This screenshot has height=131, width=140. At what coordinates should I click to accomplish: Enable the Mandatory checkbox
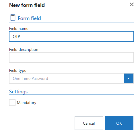point(12,103)
